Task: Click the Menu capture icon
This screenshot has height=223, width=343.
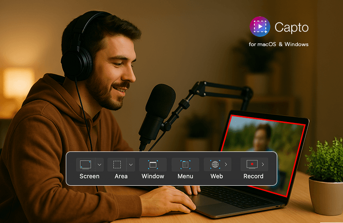Action: [185, 165]
